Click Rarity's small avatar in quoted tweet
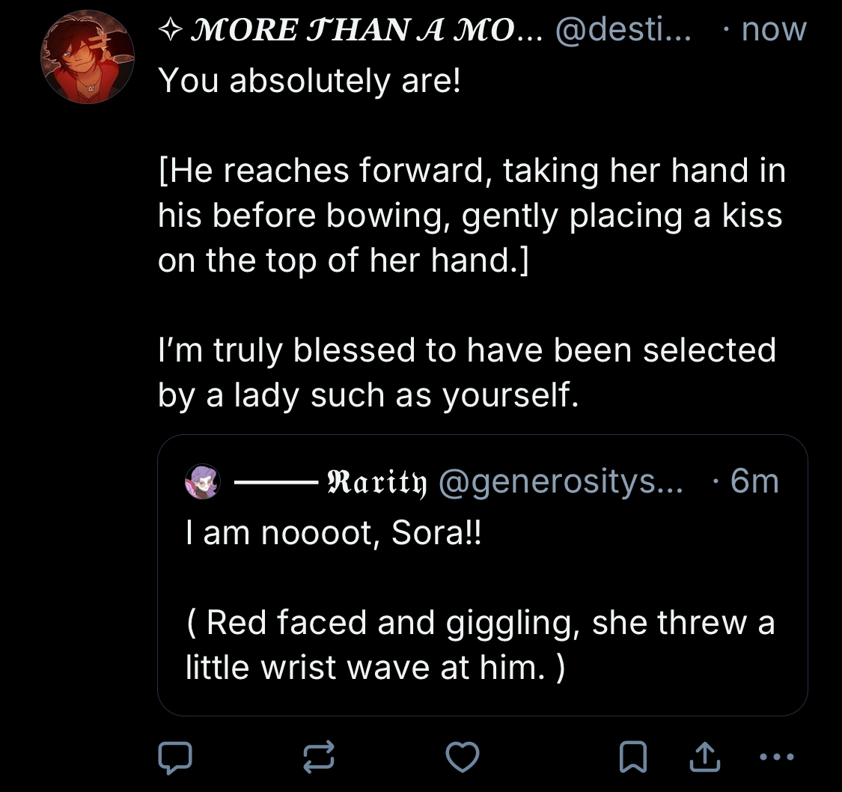Image resolution: width=842 pixels, height=792 pixels. tap(203, 481)
